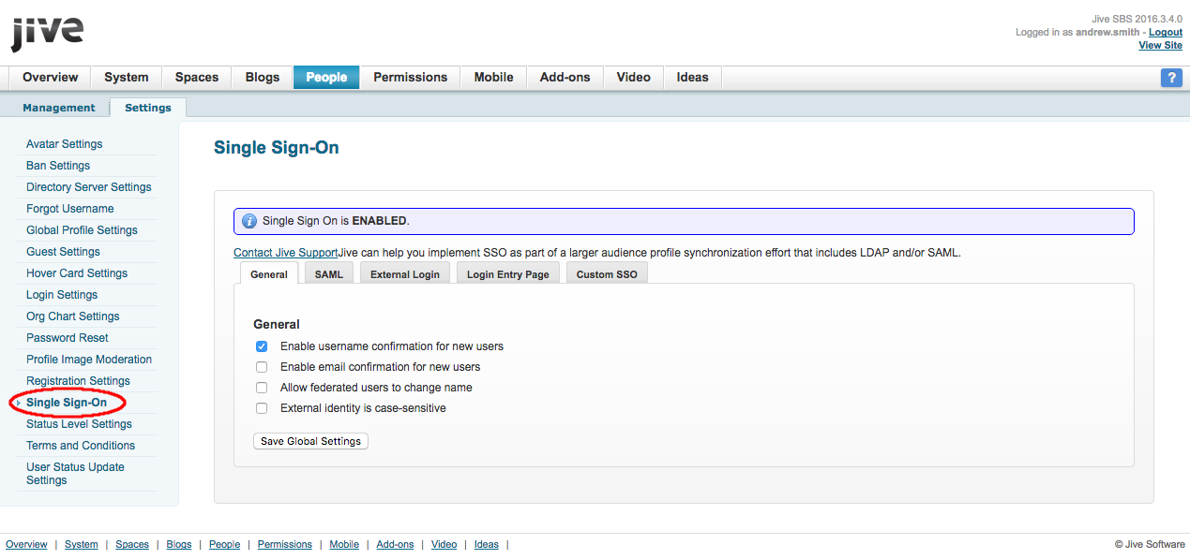
Task: Enable email confirmation for new users checkbox
Action: tap(262, 367)
